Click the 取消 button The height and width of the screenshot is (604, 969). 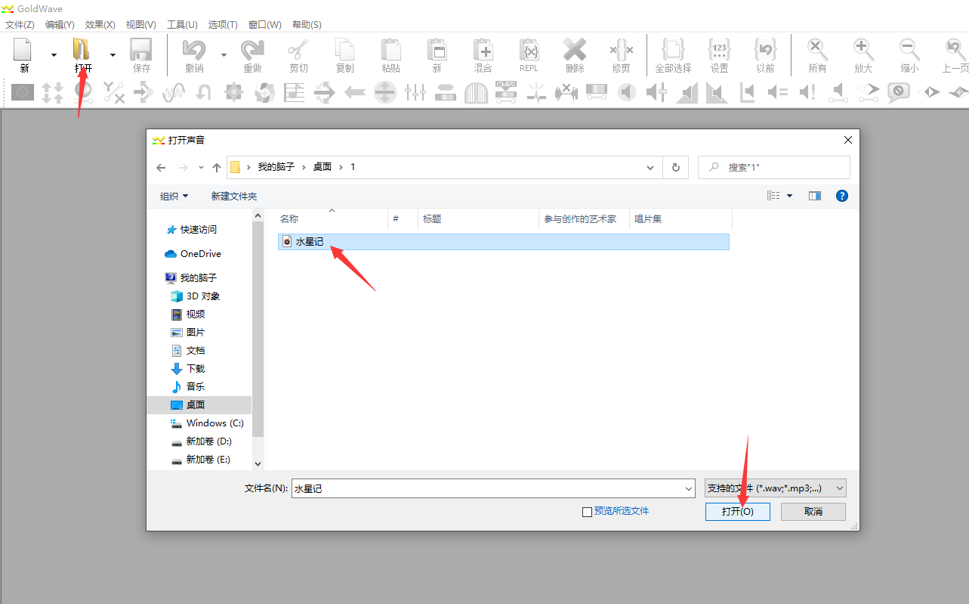click(813, 512)
